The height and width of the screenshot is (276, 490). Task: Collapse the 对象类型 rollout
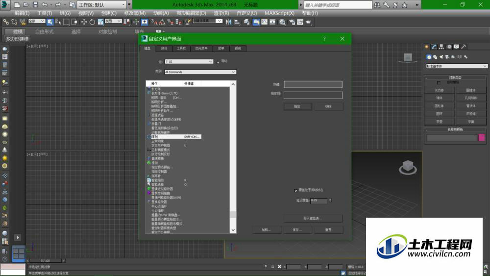pyautogui.click(x=455, y=77)
